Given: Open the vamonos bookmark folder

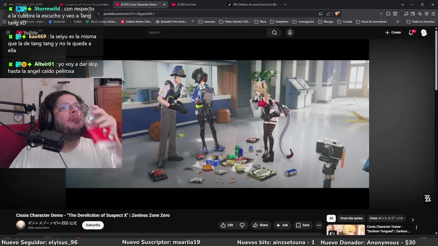Looking at the screenshot, I should (207, 22).
